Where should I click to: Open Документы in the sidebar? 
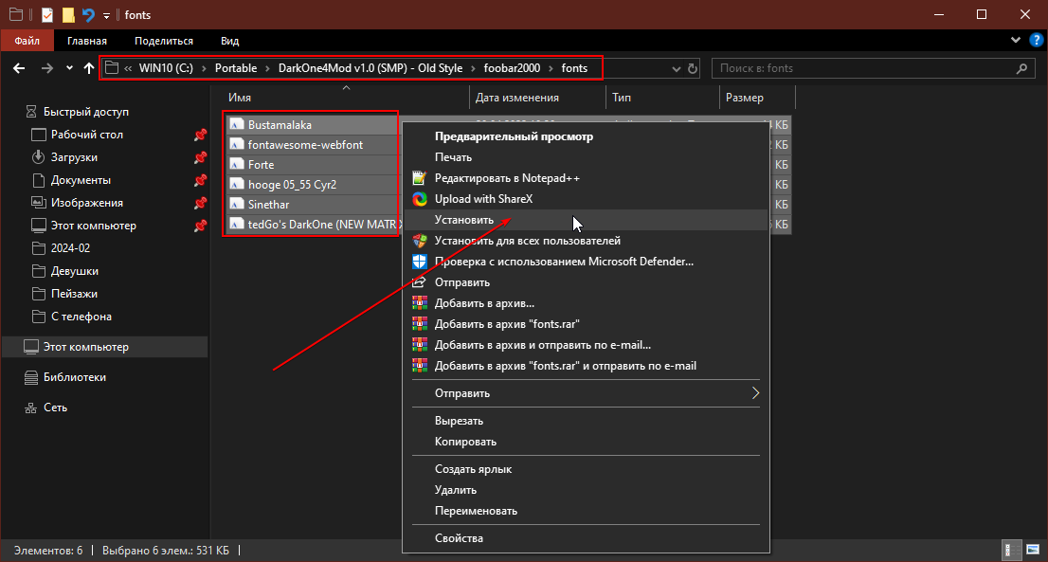[81, 180]
